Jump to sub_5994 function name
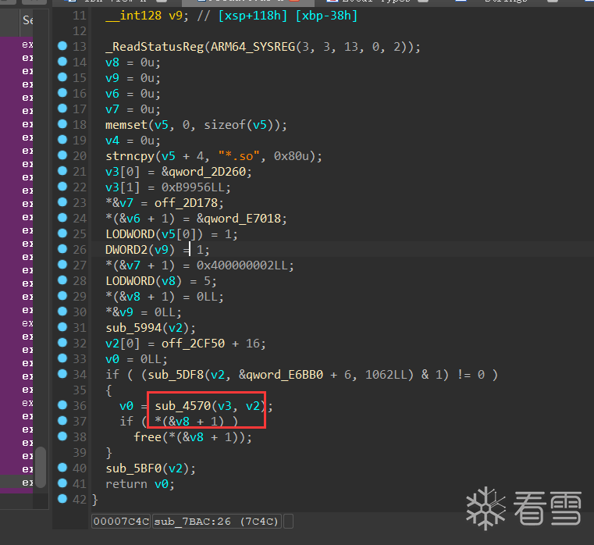 pyautogui.click(x=133, y=328)
